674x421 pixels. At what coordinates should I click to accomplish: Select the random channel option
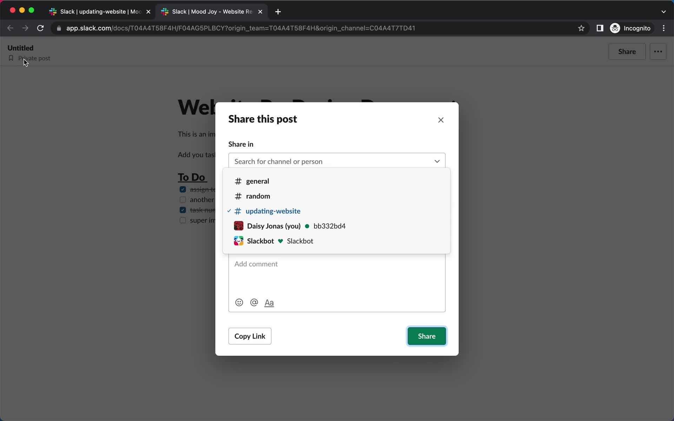258,195
